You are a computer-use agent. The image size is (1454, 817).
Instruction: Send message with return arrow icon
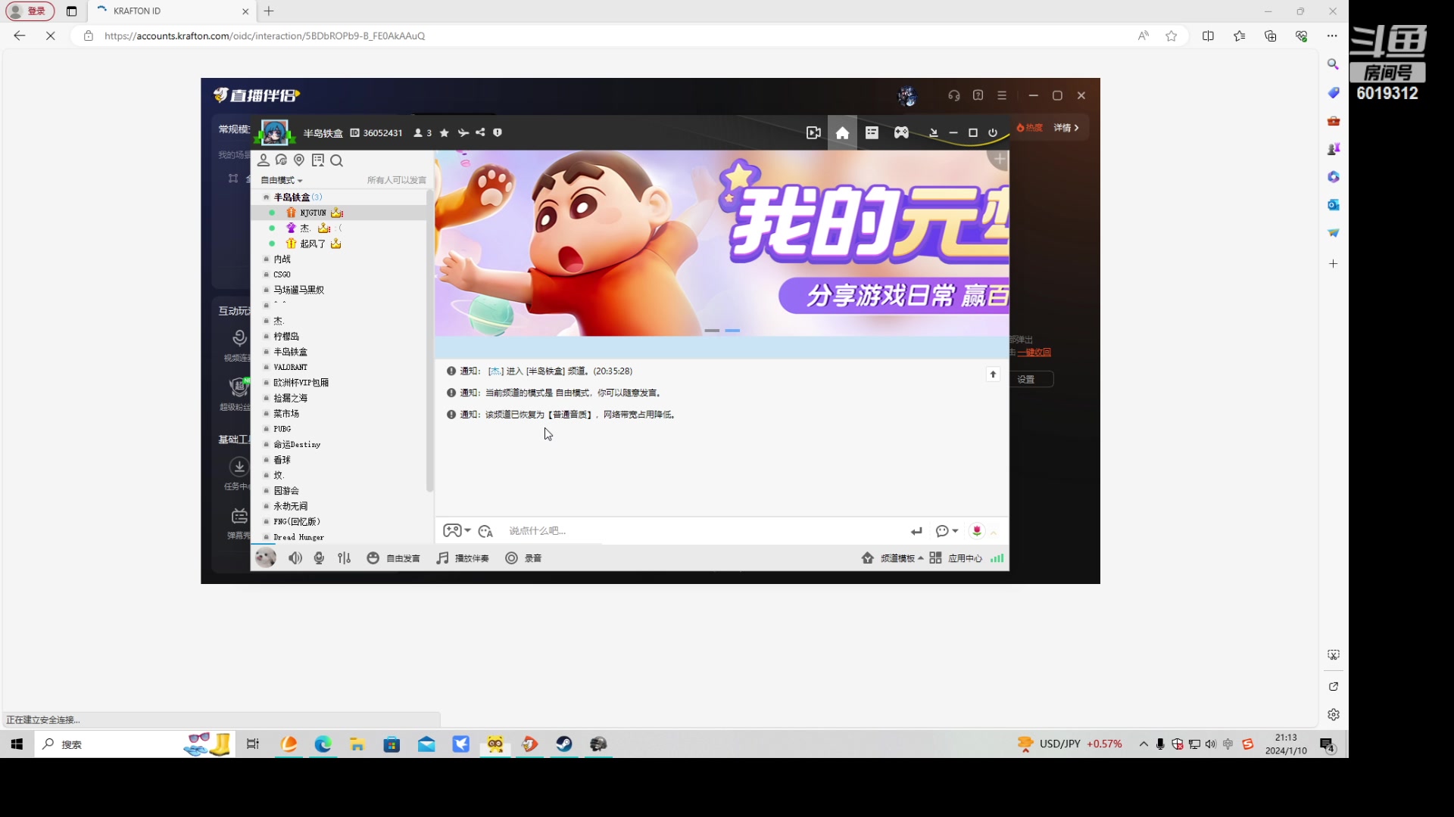[916, 531]
